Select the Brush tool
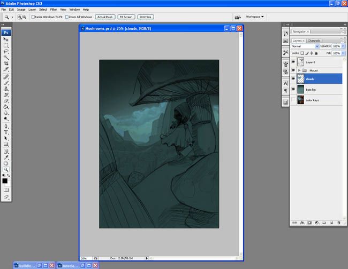Screen dimensions: 348x269 6,83
